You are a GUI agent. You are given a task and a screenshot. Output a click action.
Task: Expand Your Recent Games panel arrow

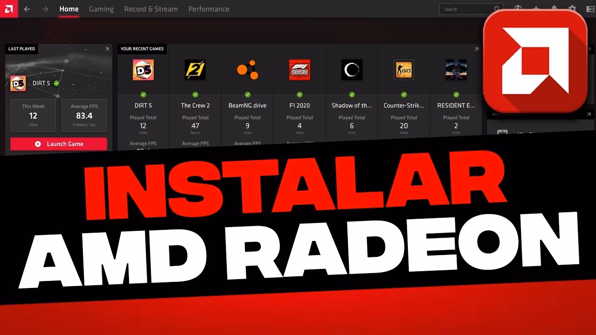tap(476, 49)
